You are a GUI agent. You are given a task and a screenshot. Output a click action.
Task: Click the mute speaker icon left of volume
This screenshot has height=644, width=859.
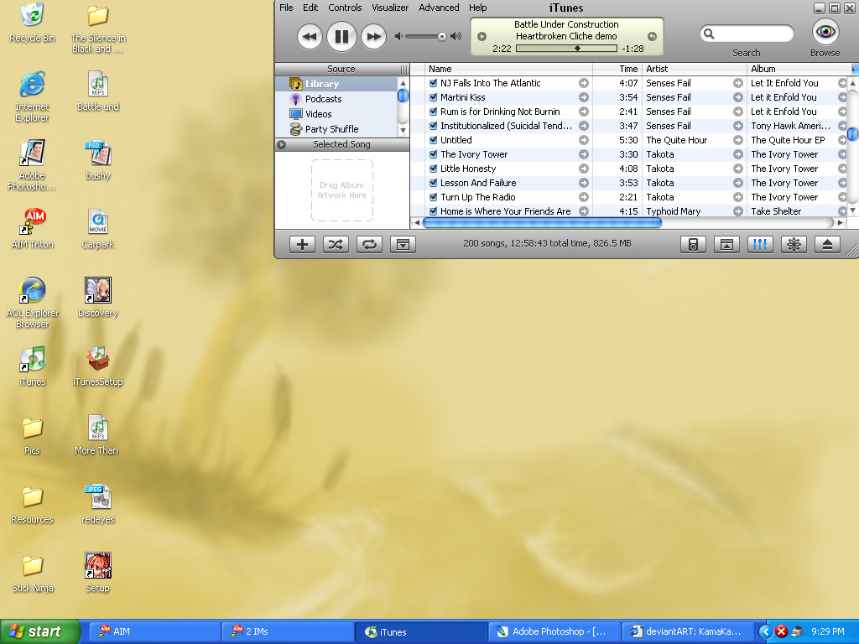[x=398, y=37]
